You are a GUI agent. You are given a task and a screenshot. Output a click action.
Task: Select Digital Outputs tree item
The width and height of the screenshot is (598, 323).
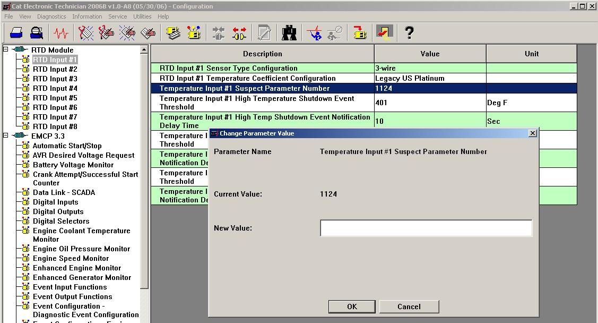click(x=58, y=211)
